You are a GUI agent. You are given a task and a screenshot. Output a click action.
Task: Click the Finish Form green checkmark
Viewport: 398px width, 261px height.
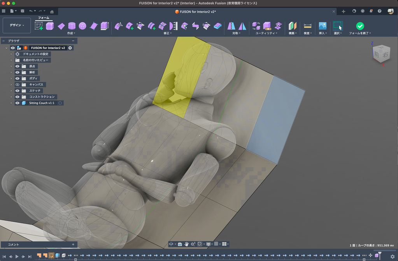[360, 26]
